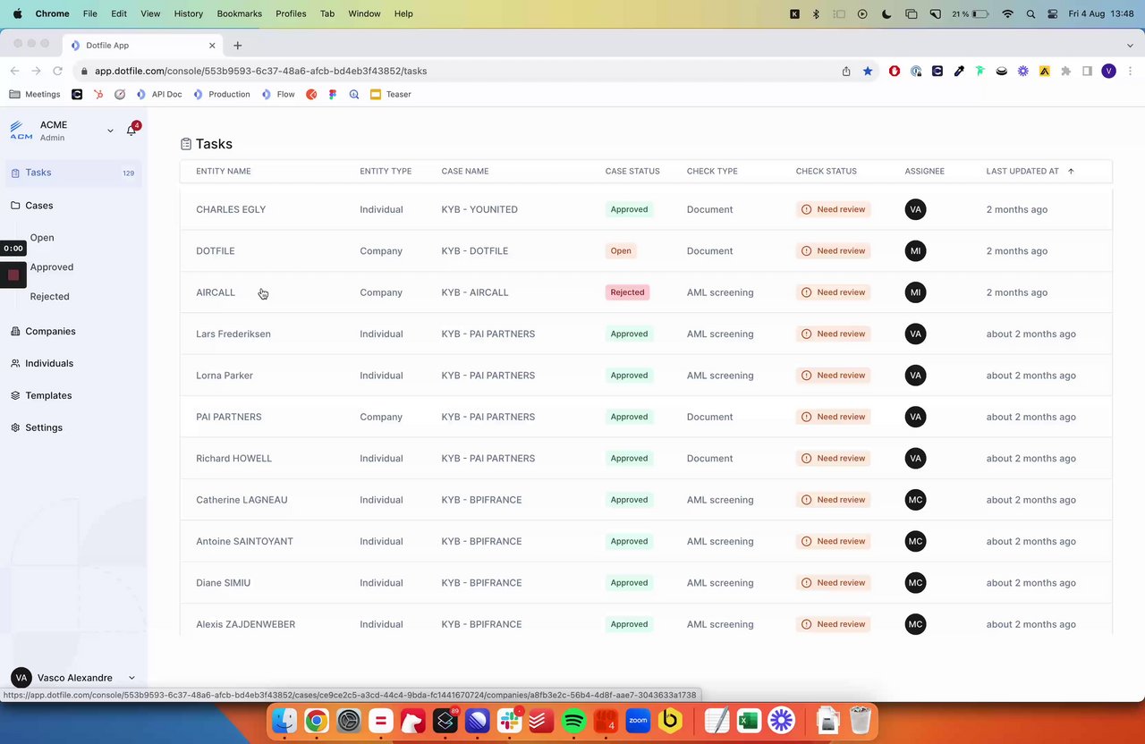Image resolution: width=1145 pixels, height=744 pixels.
Task: Select the Dotfile App browser tab
Action: point(143,46)
